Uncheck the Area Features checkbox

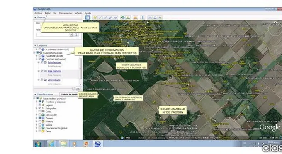tap(42, 71)
